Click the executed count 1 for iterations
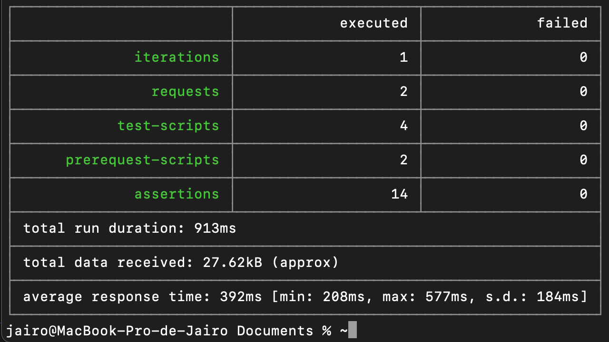This screenshot has width=609, height=342. (403, 57)
